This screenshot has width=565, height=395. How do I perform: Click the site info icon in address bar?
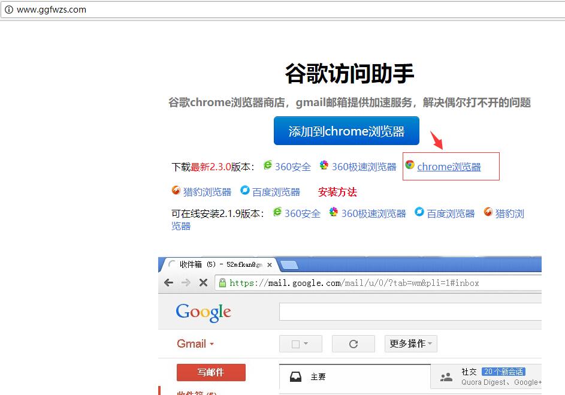[x=8, y=10]
